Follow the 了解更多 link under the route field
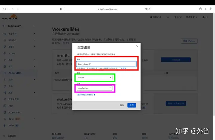Viewport: 215px width, 140px height. 122,68
